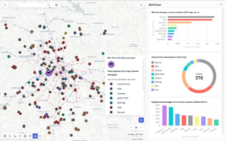The width and height of the screenshot is (226, 141).
Task: Select the area selection tool in bottom toolbar
Action: coord(10,136)
